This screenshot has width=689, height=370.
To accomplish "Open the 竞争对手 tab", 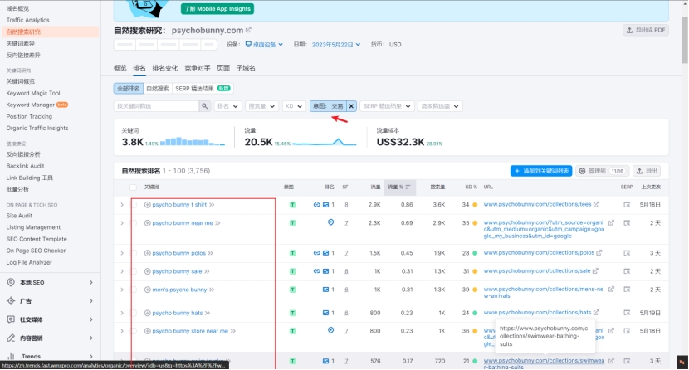I will point(197,68).
